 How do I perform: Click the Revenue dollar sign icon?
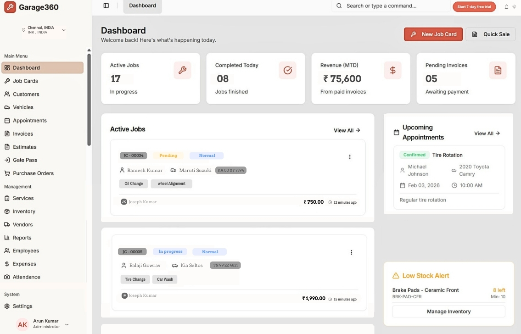click(392, 70)
